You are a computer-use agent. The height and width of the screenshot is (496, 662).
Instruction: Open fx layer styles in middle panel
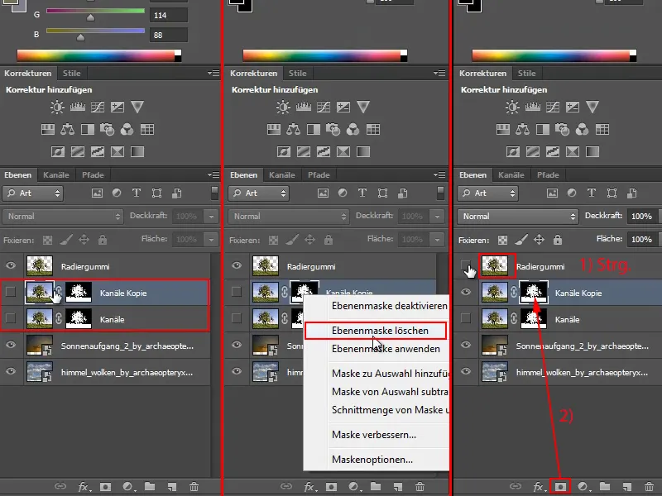coord(309,487)
